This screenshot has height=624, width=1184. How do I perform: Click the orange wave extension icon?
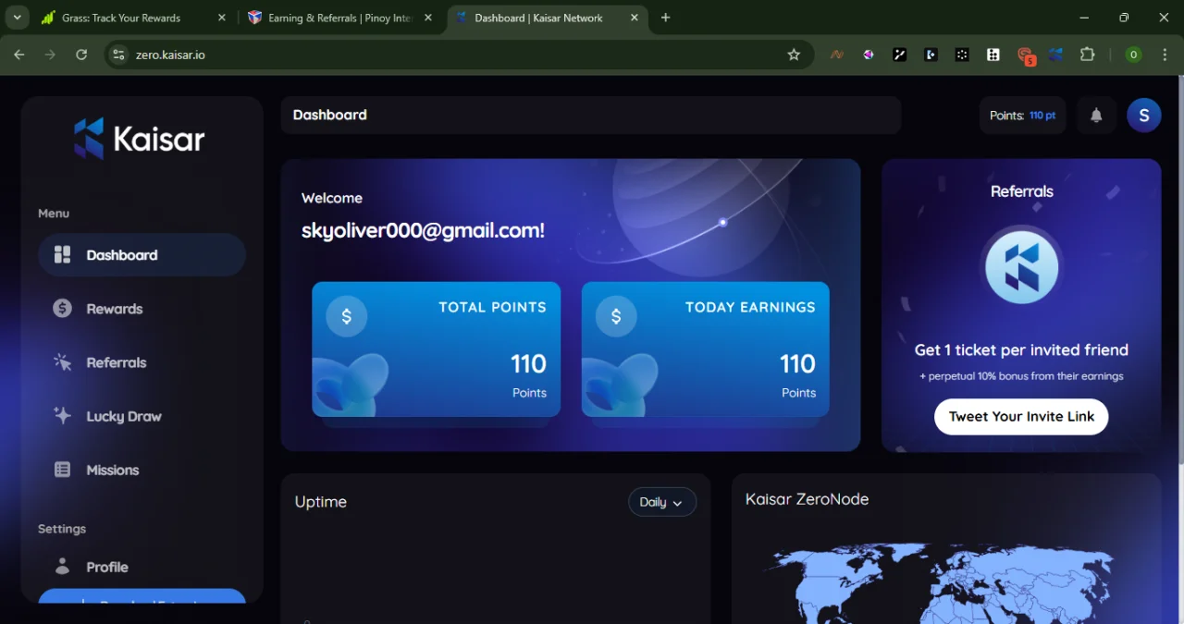click(836, 55)
